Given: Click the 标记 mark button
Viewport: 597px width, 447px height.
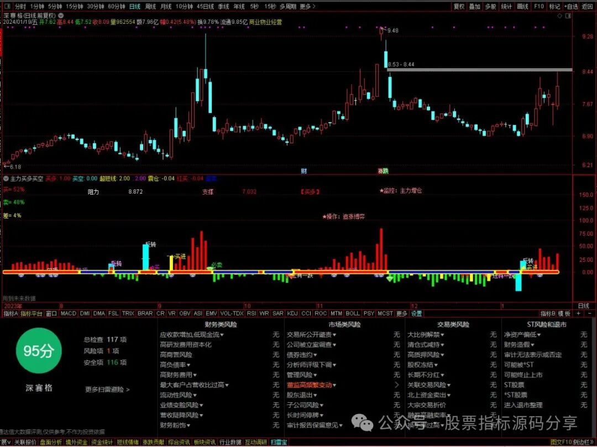Looking at the screenshot, I should (x=554, y=7).
